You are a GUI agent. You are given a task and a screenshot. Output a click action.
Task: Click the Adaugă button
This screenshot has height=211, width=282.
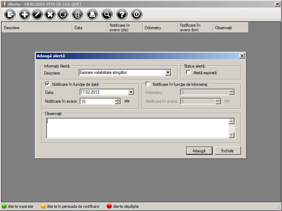pyautogui.click(x=199, y=151)
